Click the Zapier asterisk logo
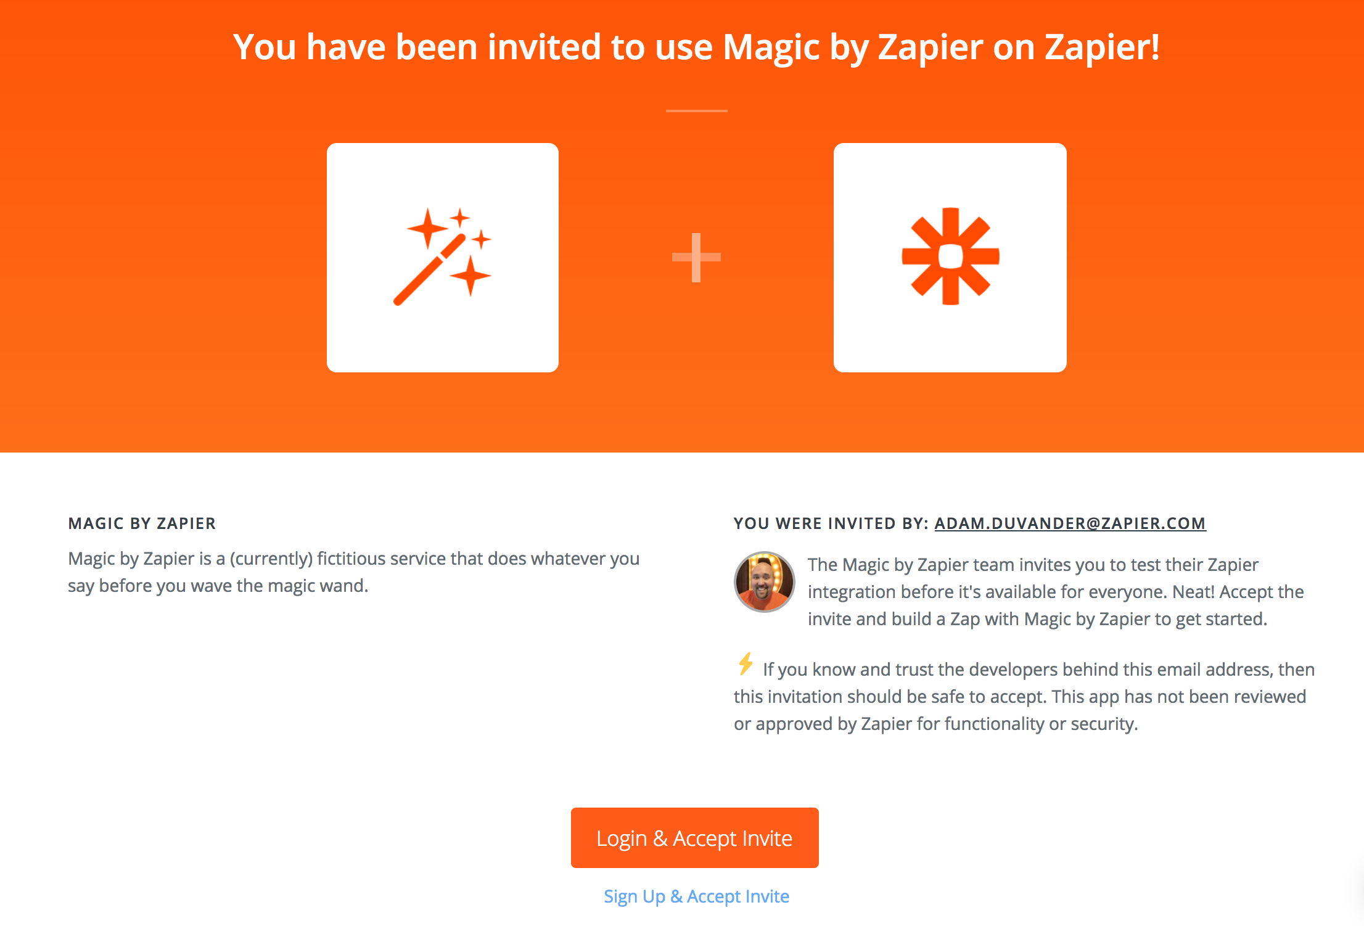This screenshot has height=926, width=1364. [x=950, y=256]
